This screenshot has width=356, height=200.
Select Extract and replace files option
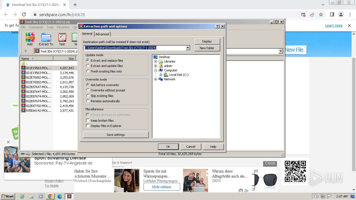[x=105, y=60]
